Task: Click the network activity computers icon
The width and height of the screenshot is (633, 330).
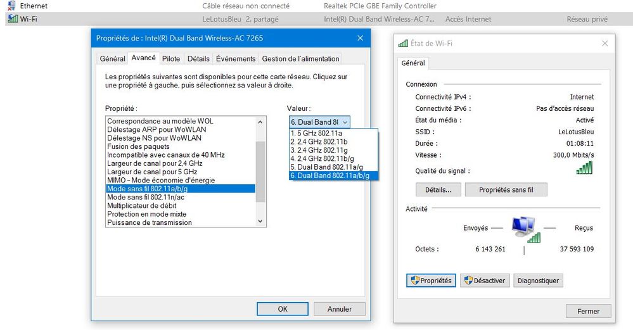Action: pos(523,229)
